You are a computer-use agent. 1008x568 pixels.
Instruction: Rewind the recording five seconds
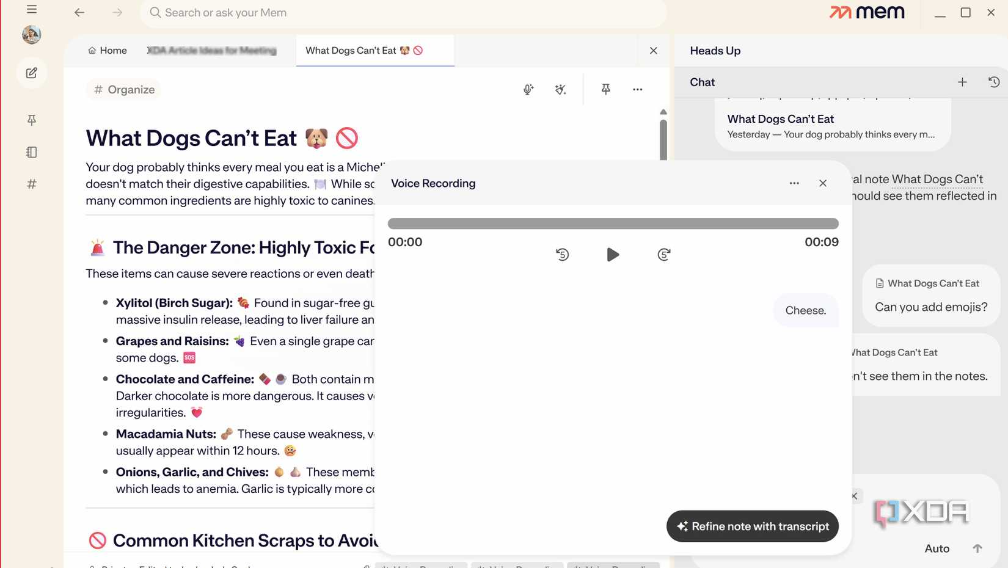click(563, 255)
